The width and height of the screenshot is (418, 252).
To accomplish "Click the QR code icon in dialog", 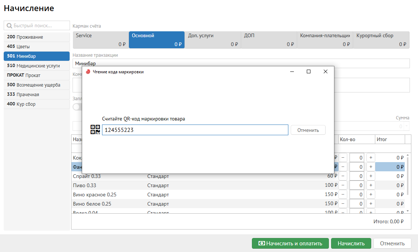I will coord(95,130).
